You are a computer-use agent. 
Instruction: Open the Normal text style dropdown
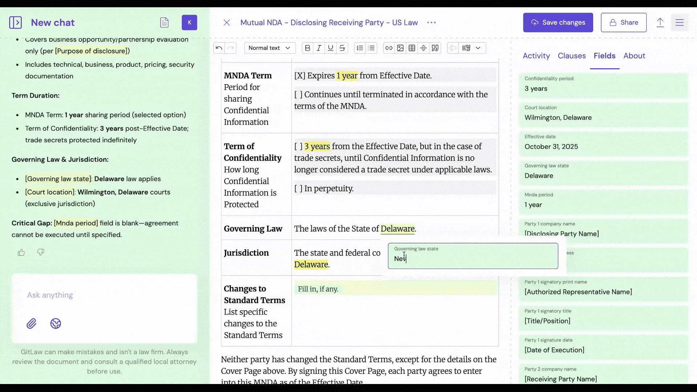tap(270, 48)
